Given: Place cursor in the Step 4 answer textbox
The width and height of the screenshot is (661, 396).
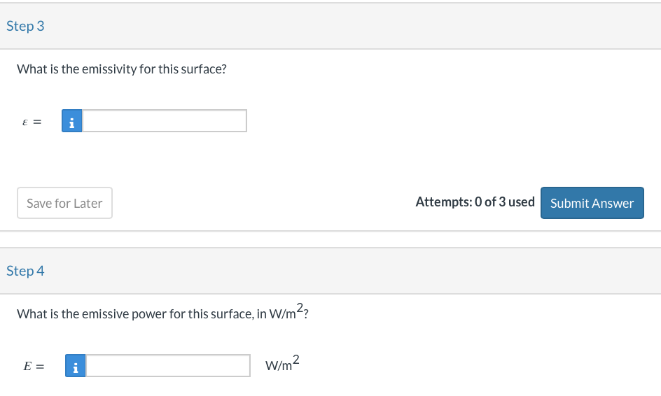Looking at the screenshot, I should pos(168,366).
